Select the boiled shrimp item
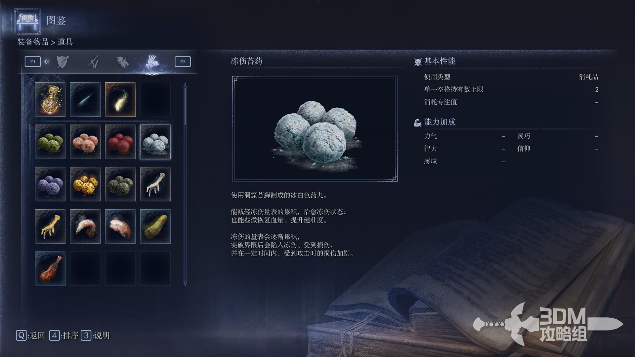 tap(85, 226)
